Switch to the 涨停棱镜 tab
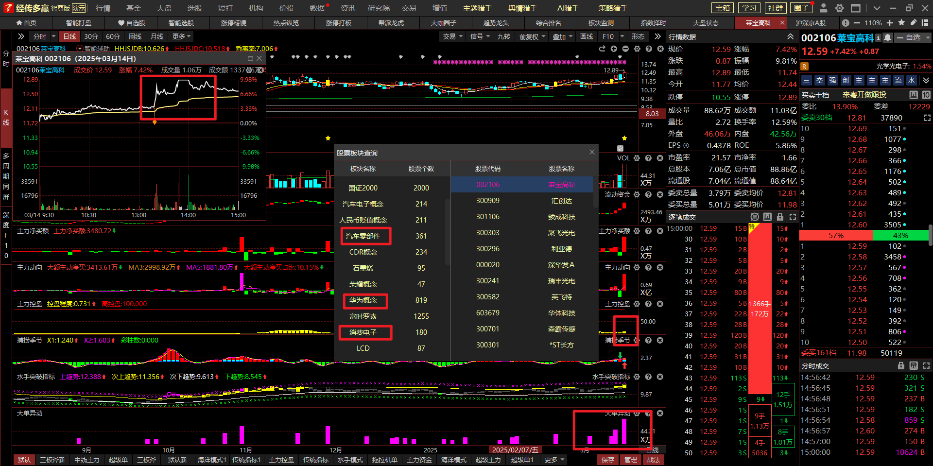Image resolution: width=933 pixels, height=466 pixels. coord(234,23)
